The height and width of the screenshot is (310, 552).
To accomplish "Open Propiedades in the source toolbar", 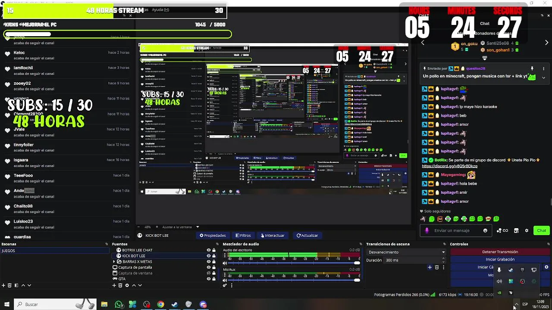I will (213, 236).
